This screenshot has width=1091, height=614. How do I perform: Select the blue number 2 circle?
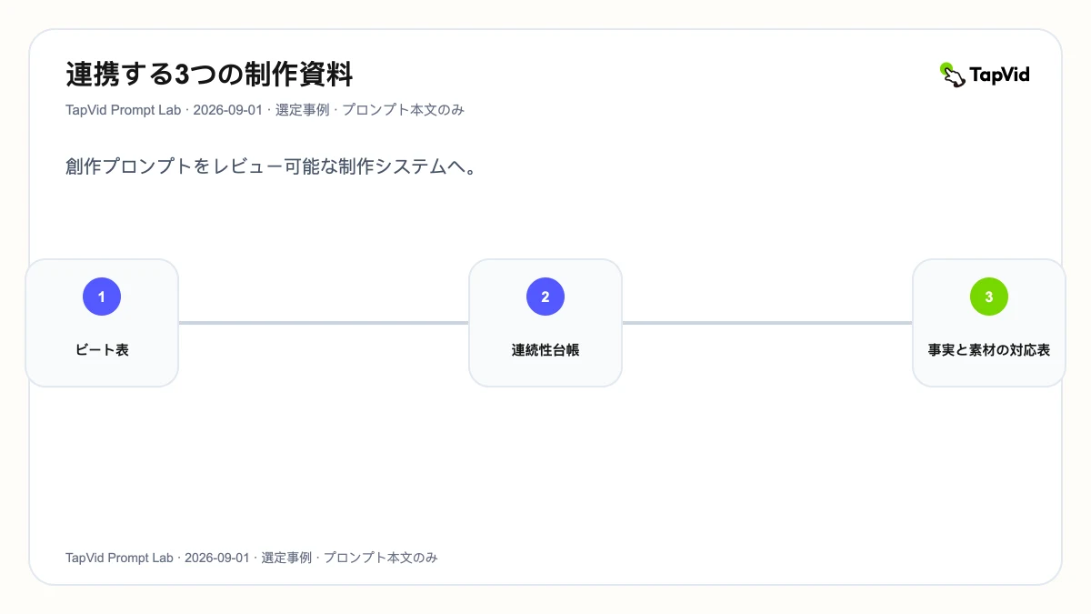pos(545,297)
